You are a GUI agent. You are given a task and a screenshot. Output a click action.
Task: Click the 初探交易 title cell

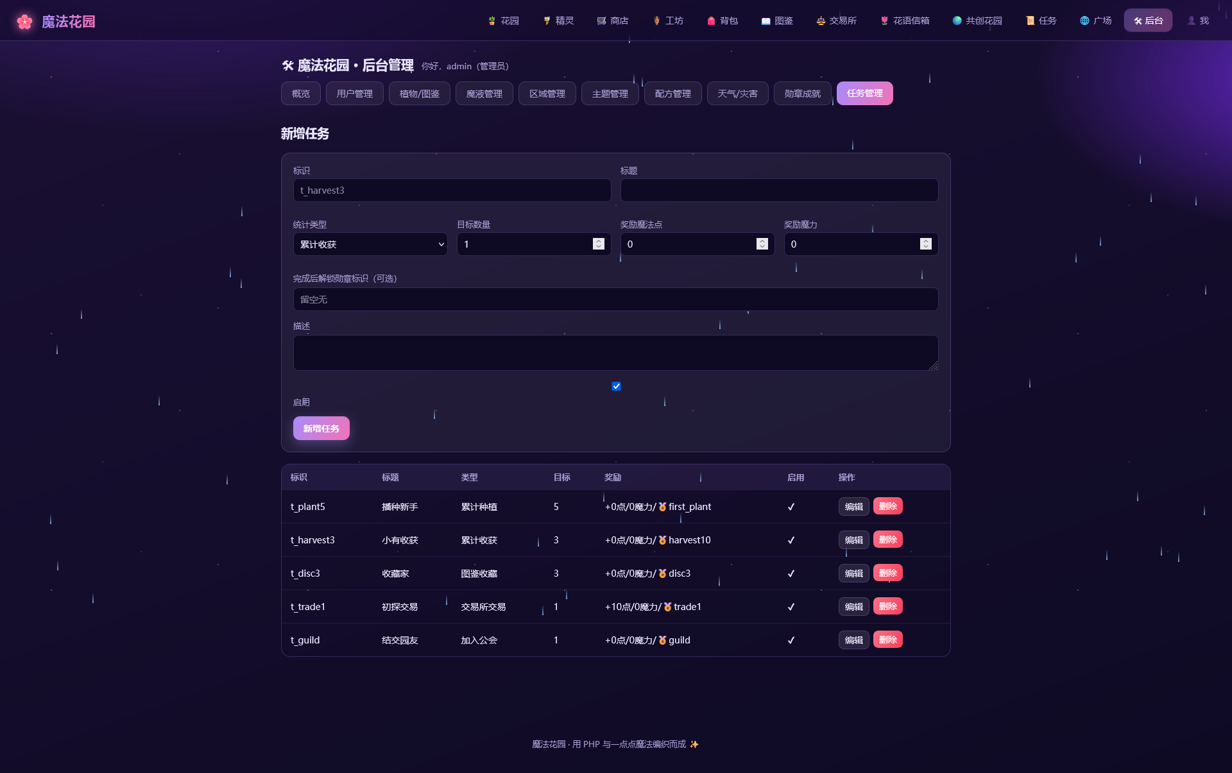tap(400, 607)
